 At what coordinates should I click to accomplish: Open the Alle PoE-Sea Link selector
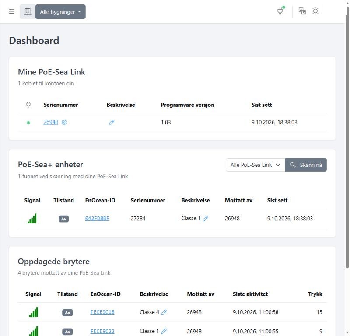point(255,165)
